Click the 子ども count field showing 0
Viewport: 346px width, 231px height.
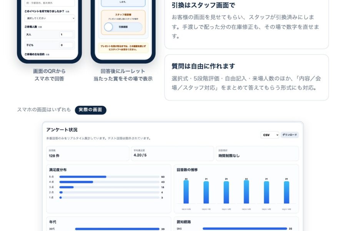(66, 45)
